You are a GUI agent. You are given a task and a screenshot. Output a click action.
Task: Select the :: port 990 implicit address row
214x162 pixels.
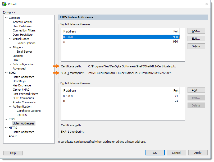pos(121,41)
